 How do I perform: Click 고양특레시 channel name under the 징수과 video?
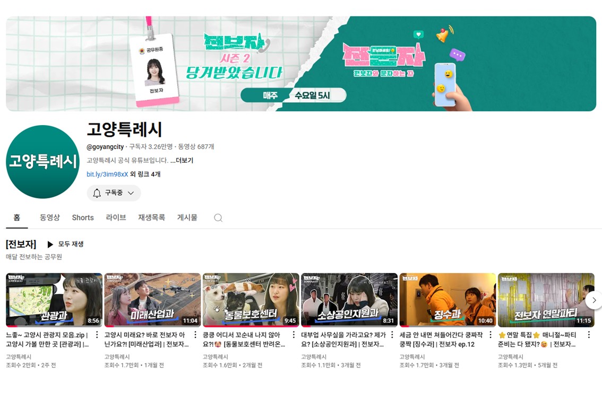tap(412, 357)
